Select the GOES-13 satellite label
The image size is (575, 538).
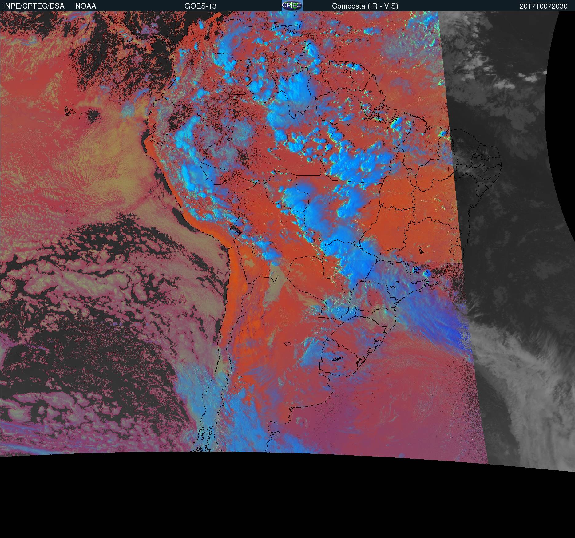(x=200, y=6)
